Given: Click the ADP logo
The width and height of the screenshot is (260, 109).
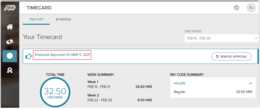Looking at the screenshot, I should [x=10, y=8].
